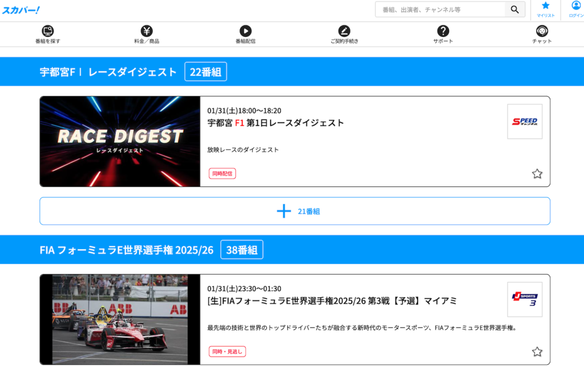Click the magnifying glass search button
This screenshot has height=367, width=584.
(514, 10)
